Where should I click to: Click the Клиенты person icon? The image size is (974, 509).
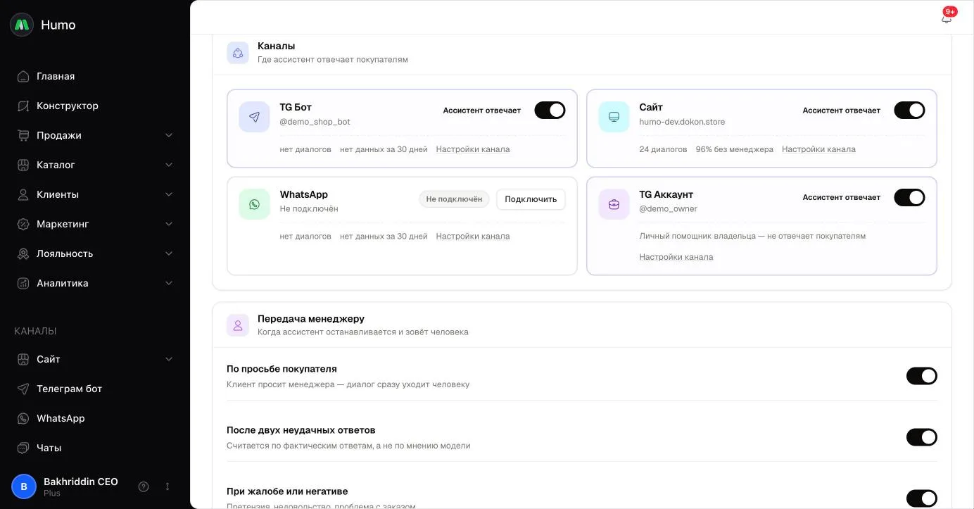click(x=23, y=194)
